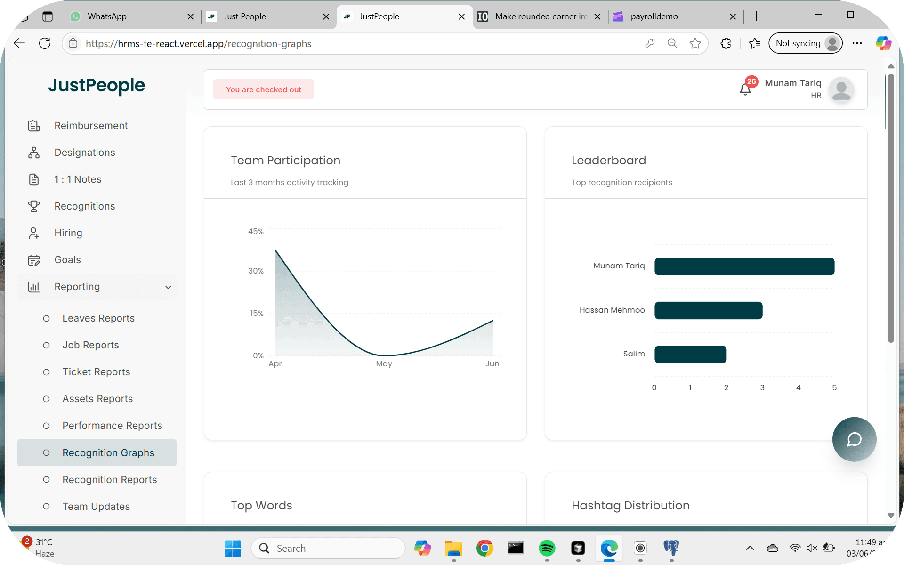
Task: Select the Leaves Reports radio bullet
Action: click(x=46, y=318)
